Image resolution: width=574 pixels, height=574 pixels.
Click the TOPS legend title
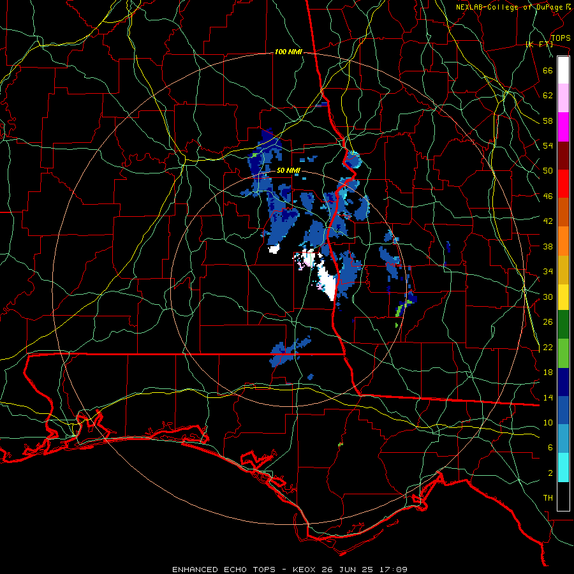(561, 38)
